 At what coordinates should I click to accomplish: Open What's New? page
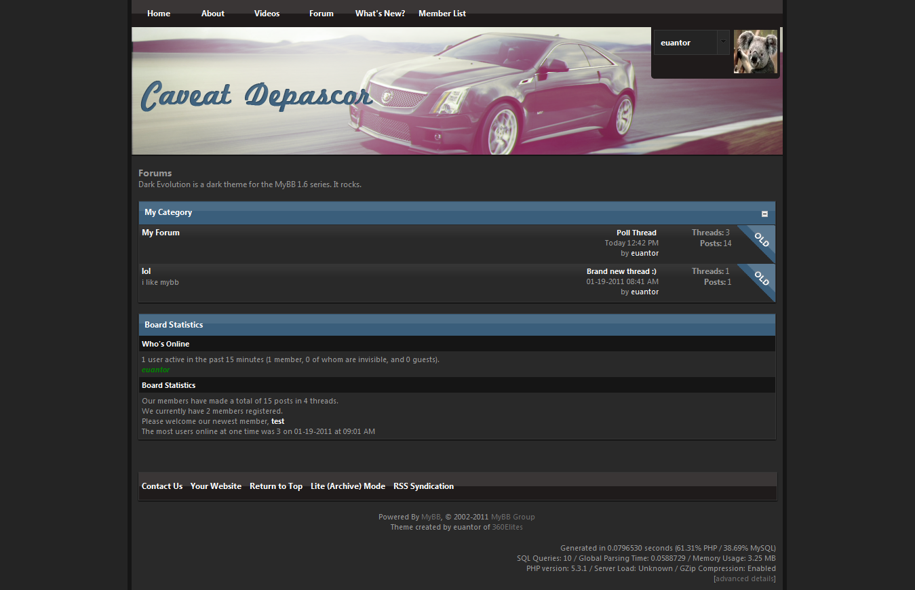[x=380, y=14]
